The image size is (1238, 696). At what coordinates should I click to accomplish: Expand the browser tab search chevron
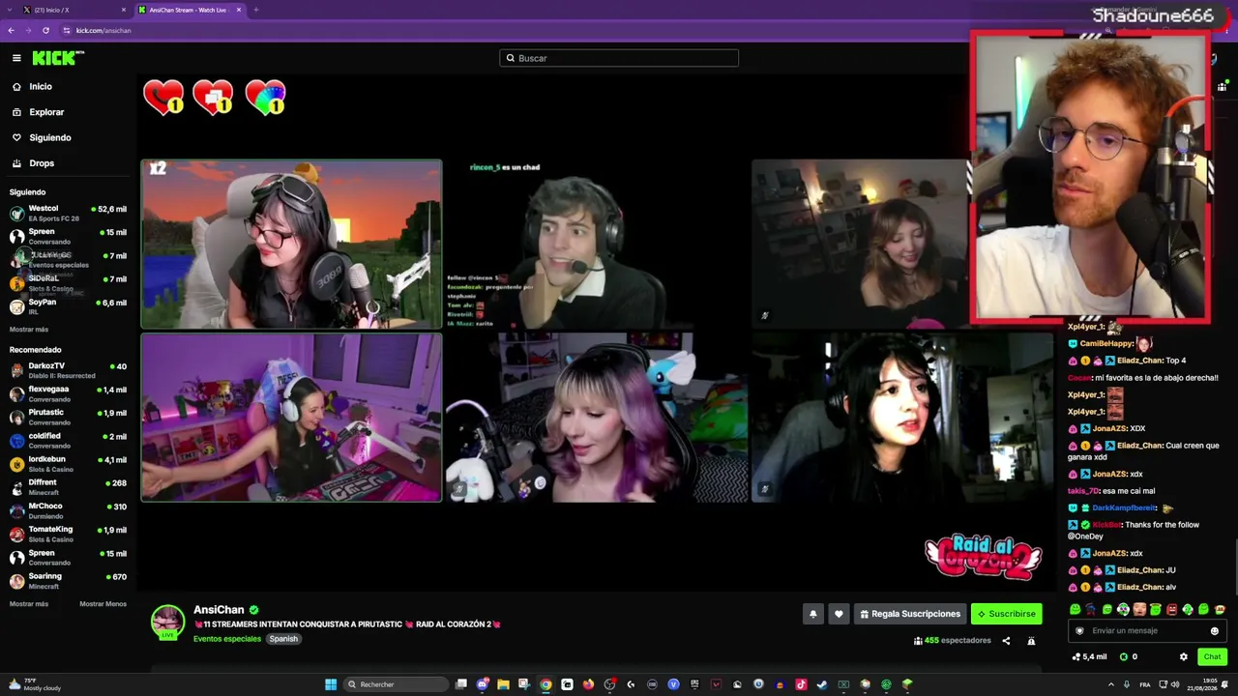[x=8, y=10]
